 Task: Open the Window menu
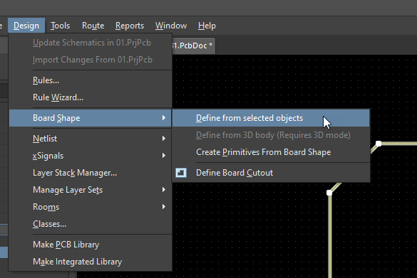click(171, 26)
